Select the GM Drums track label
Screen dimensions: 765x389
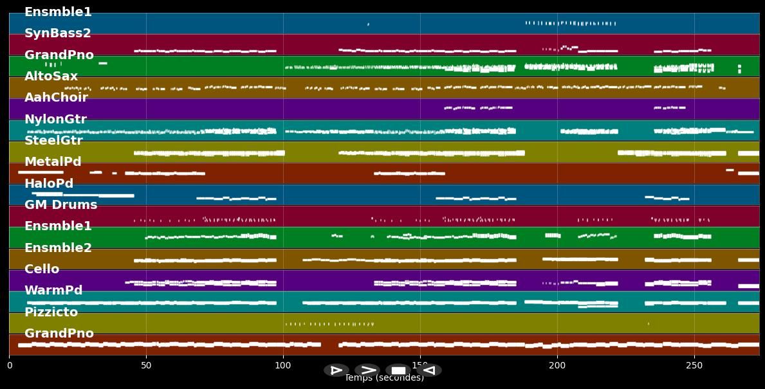pyautogui.click(x=60, y=205)
